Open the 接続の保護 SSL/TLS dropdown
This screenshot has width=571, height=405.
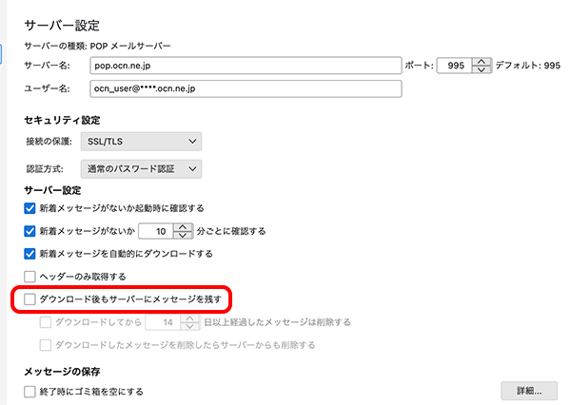pyautogui.click(x=142, y=142)
